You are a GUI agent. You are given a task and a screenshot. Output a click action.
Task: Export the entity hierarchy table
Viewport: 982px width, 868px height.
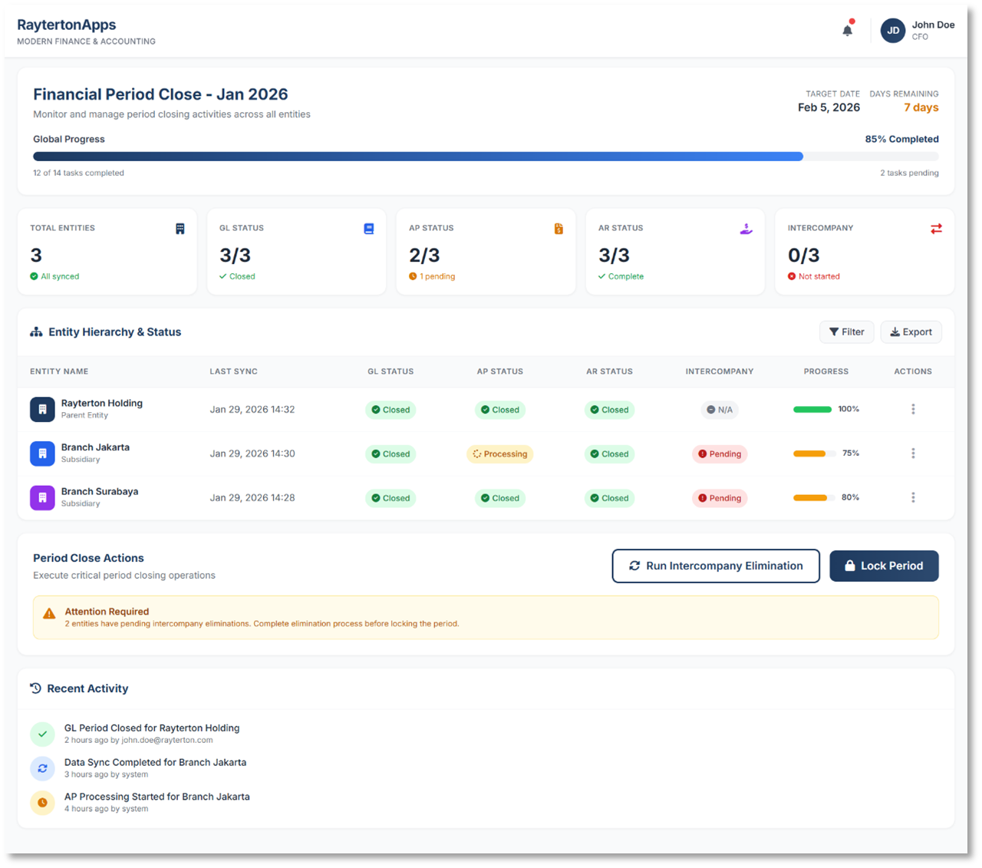click(911, 332)
